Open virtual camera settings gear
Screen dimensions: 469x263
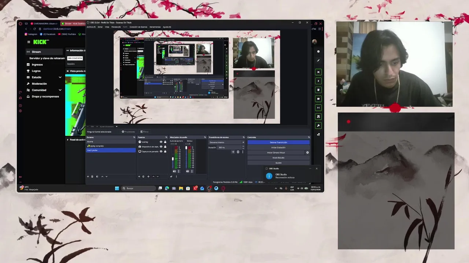(307, 153)
